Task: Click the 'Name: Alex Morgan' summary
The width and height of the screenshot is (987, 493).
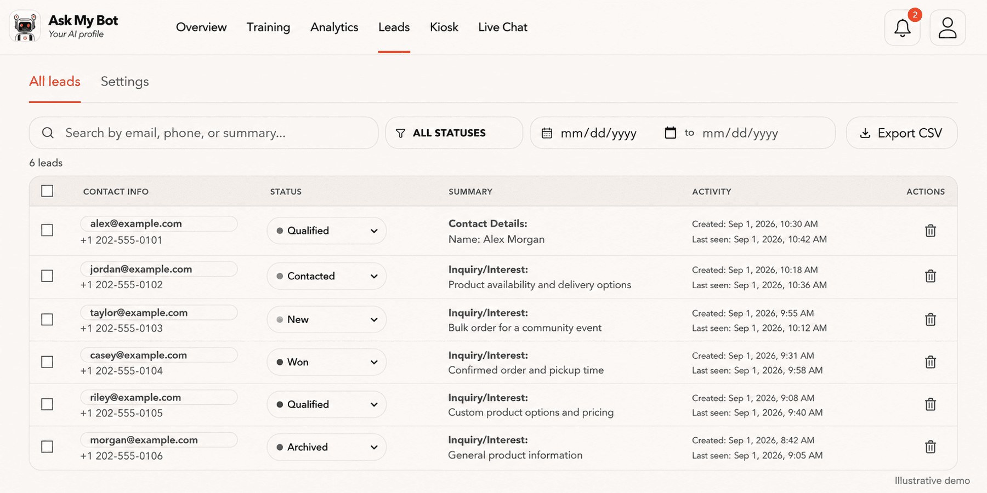Action: click(x=496, y=239)
